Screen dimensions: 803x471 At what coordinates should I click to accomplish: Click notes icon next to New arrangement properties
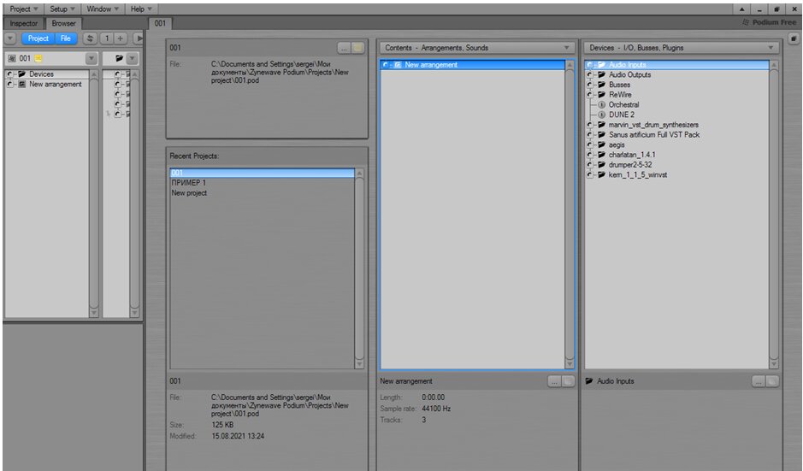coord(568,381)
